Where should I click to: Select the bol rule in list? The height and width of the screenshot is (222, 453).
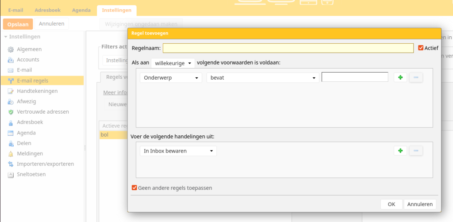pos(114,135)
